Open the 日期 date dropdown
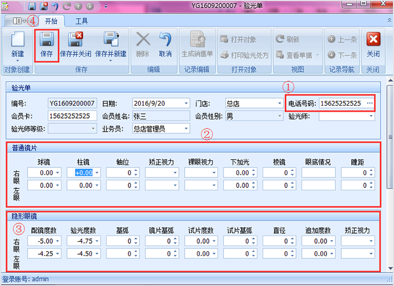Image resolution: width=394 pixels, height=286 pixels. point(186,103)
